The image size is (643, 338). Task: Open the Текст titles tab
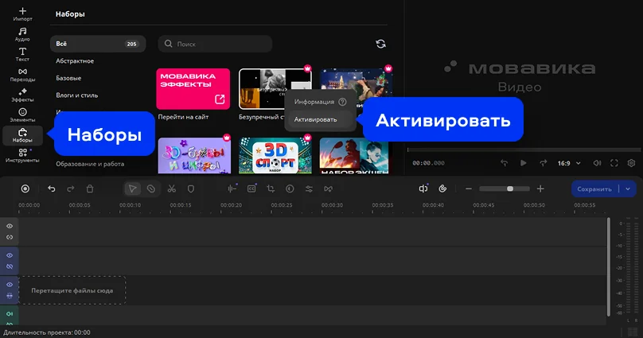pos(22,55)
